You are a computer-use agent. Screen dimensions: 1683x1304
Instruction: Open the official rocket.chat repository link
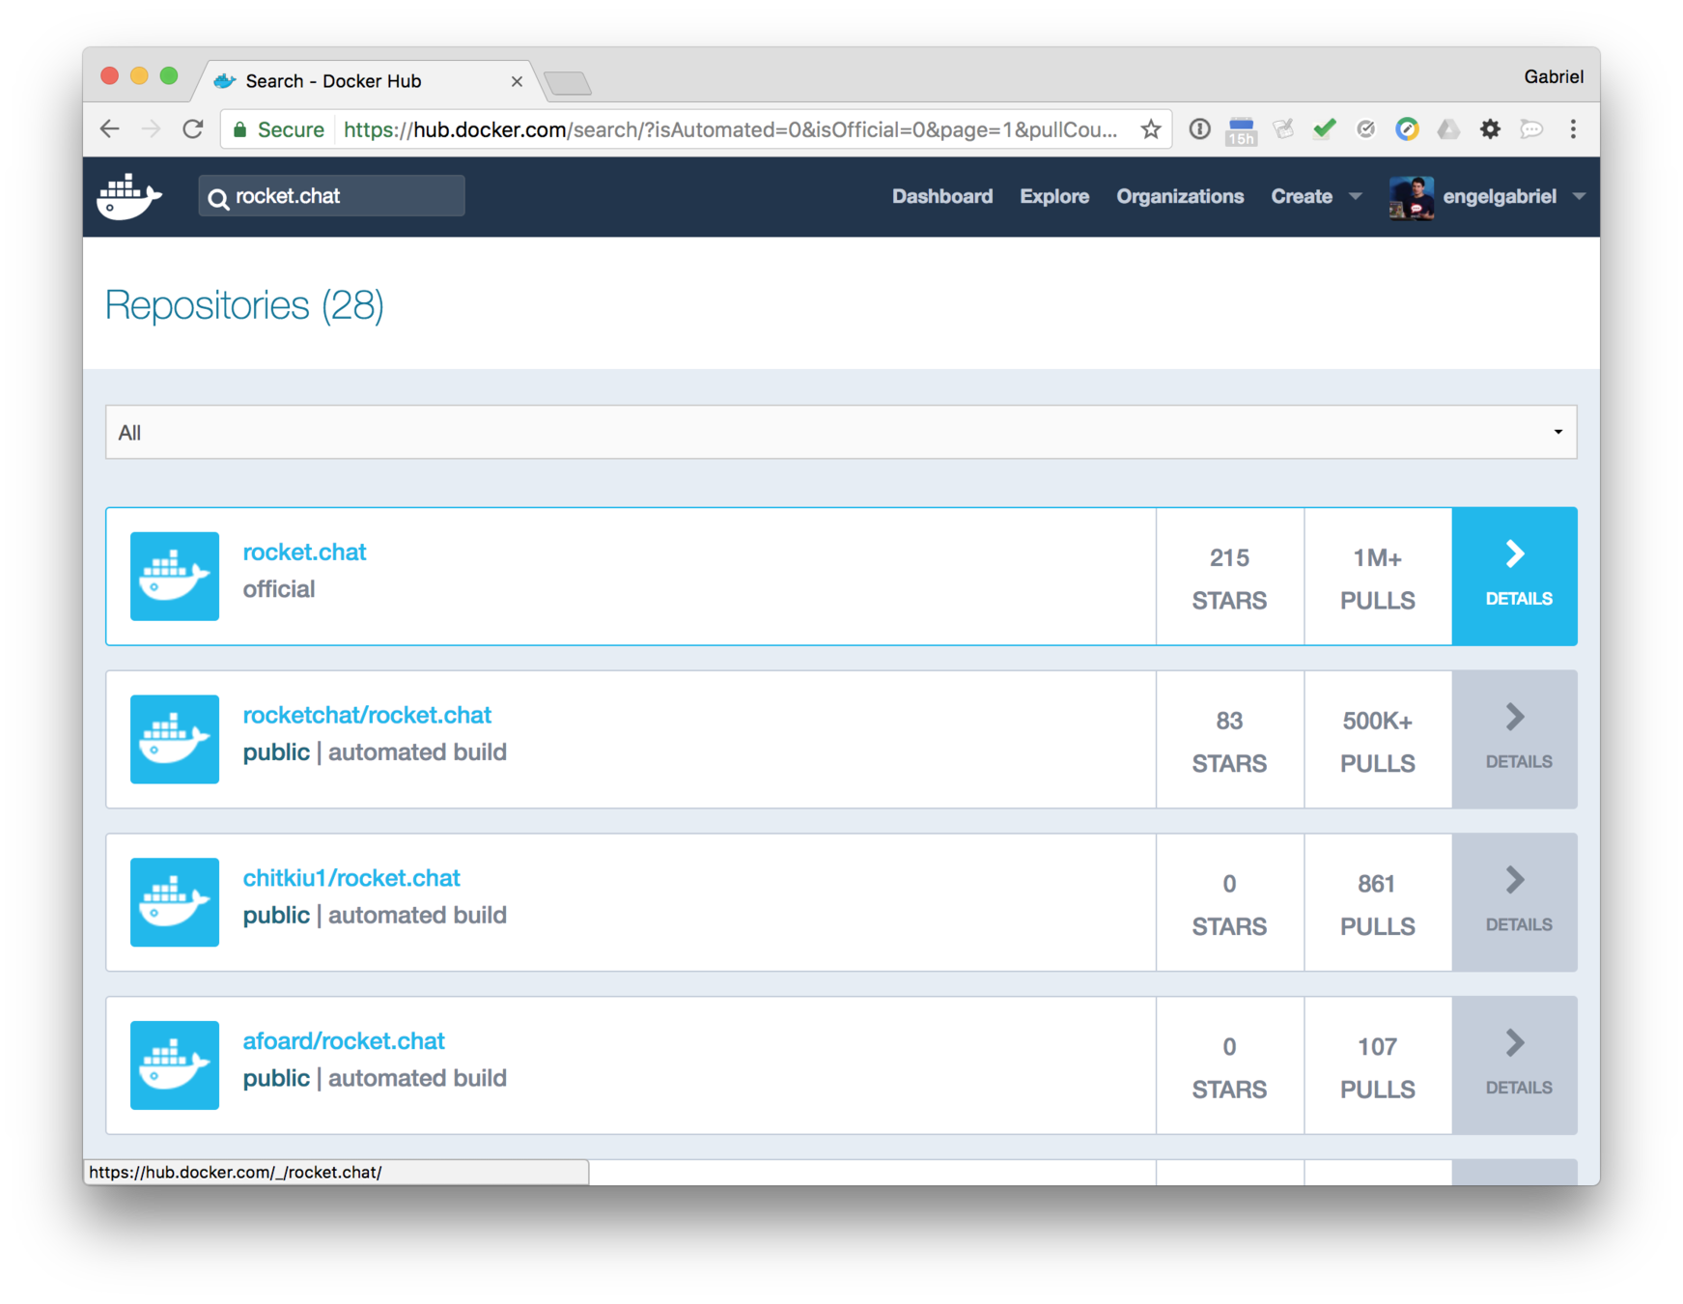(x=304, y=552)
